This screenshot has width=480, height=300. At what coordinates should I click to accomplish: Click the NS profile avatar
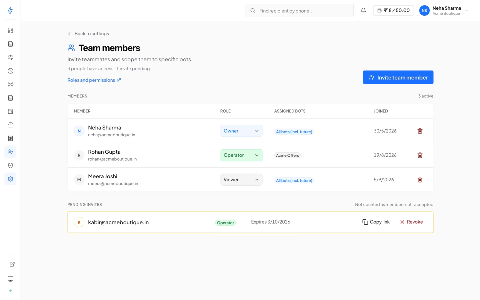(424, 10)
